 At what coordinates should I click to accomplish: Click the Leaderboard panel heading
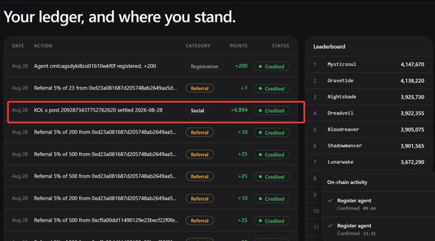pyautogui.click(x=329, y=47)
